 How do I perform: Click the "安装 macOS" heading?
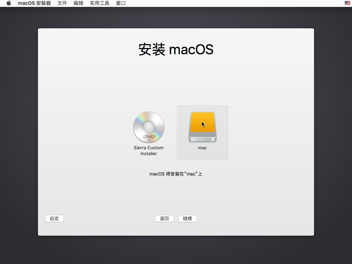[176, 49]
